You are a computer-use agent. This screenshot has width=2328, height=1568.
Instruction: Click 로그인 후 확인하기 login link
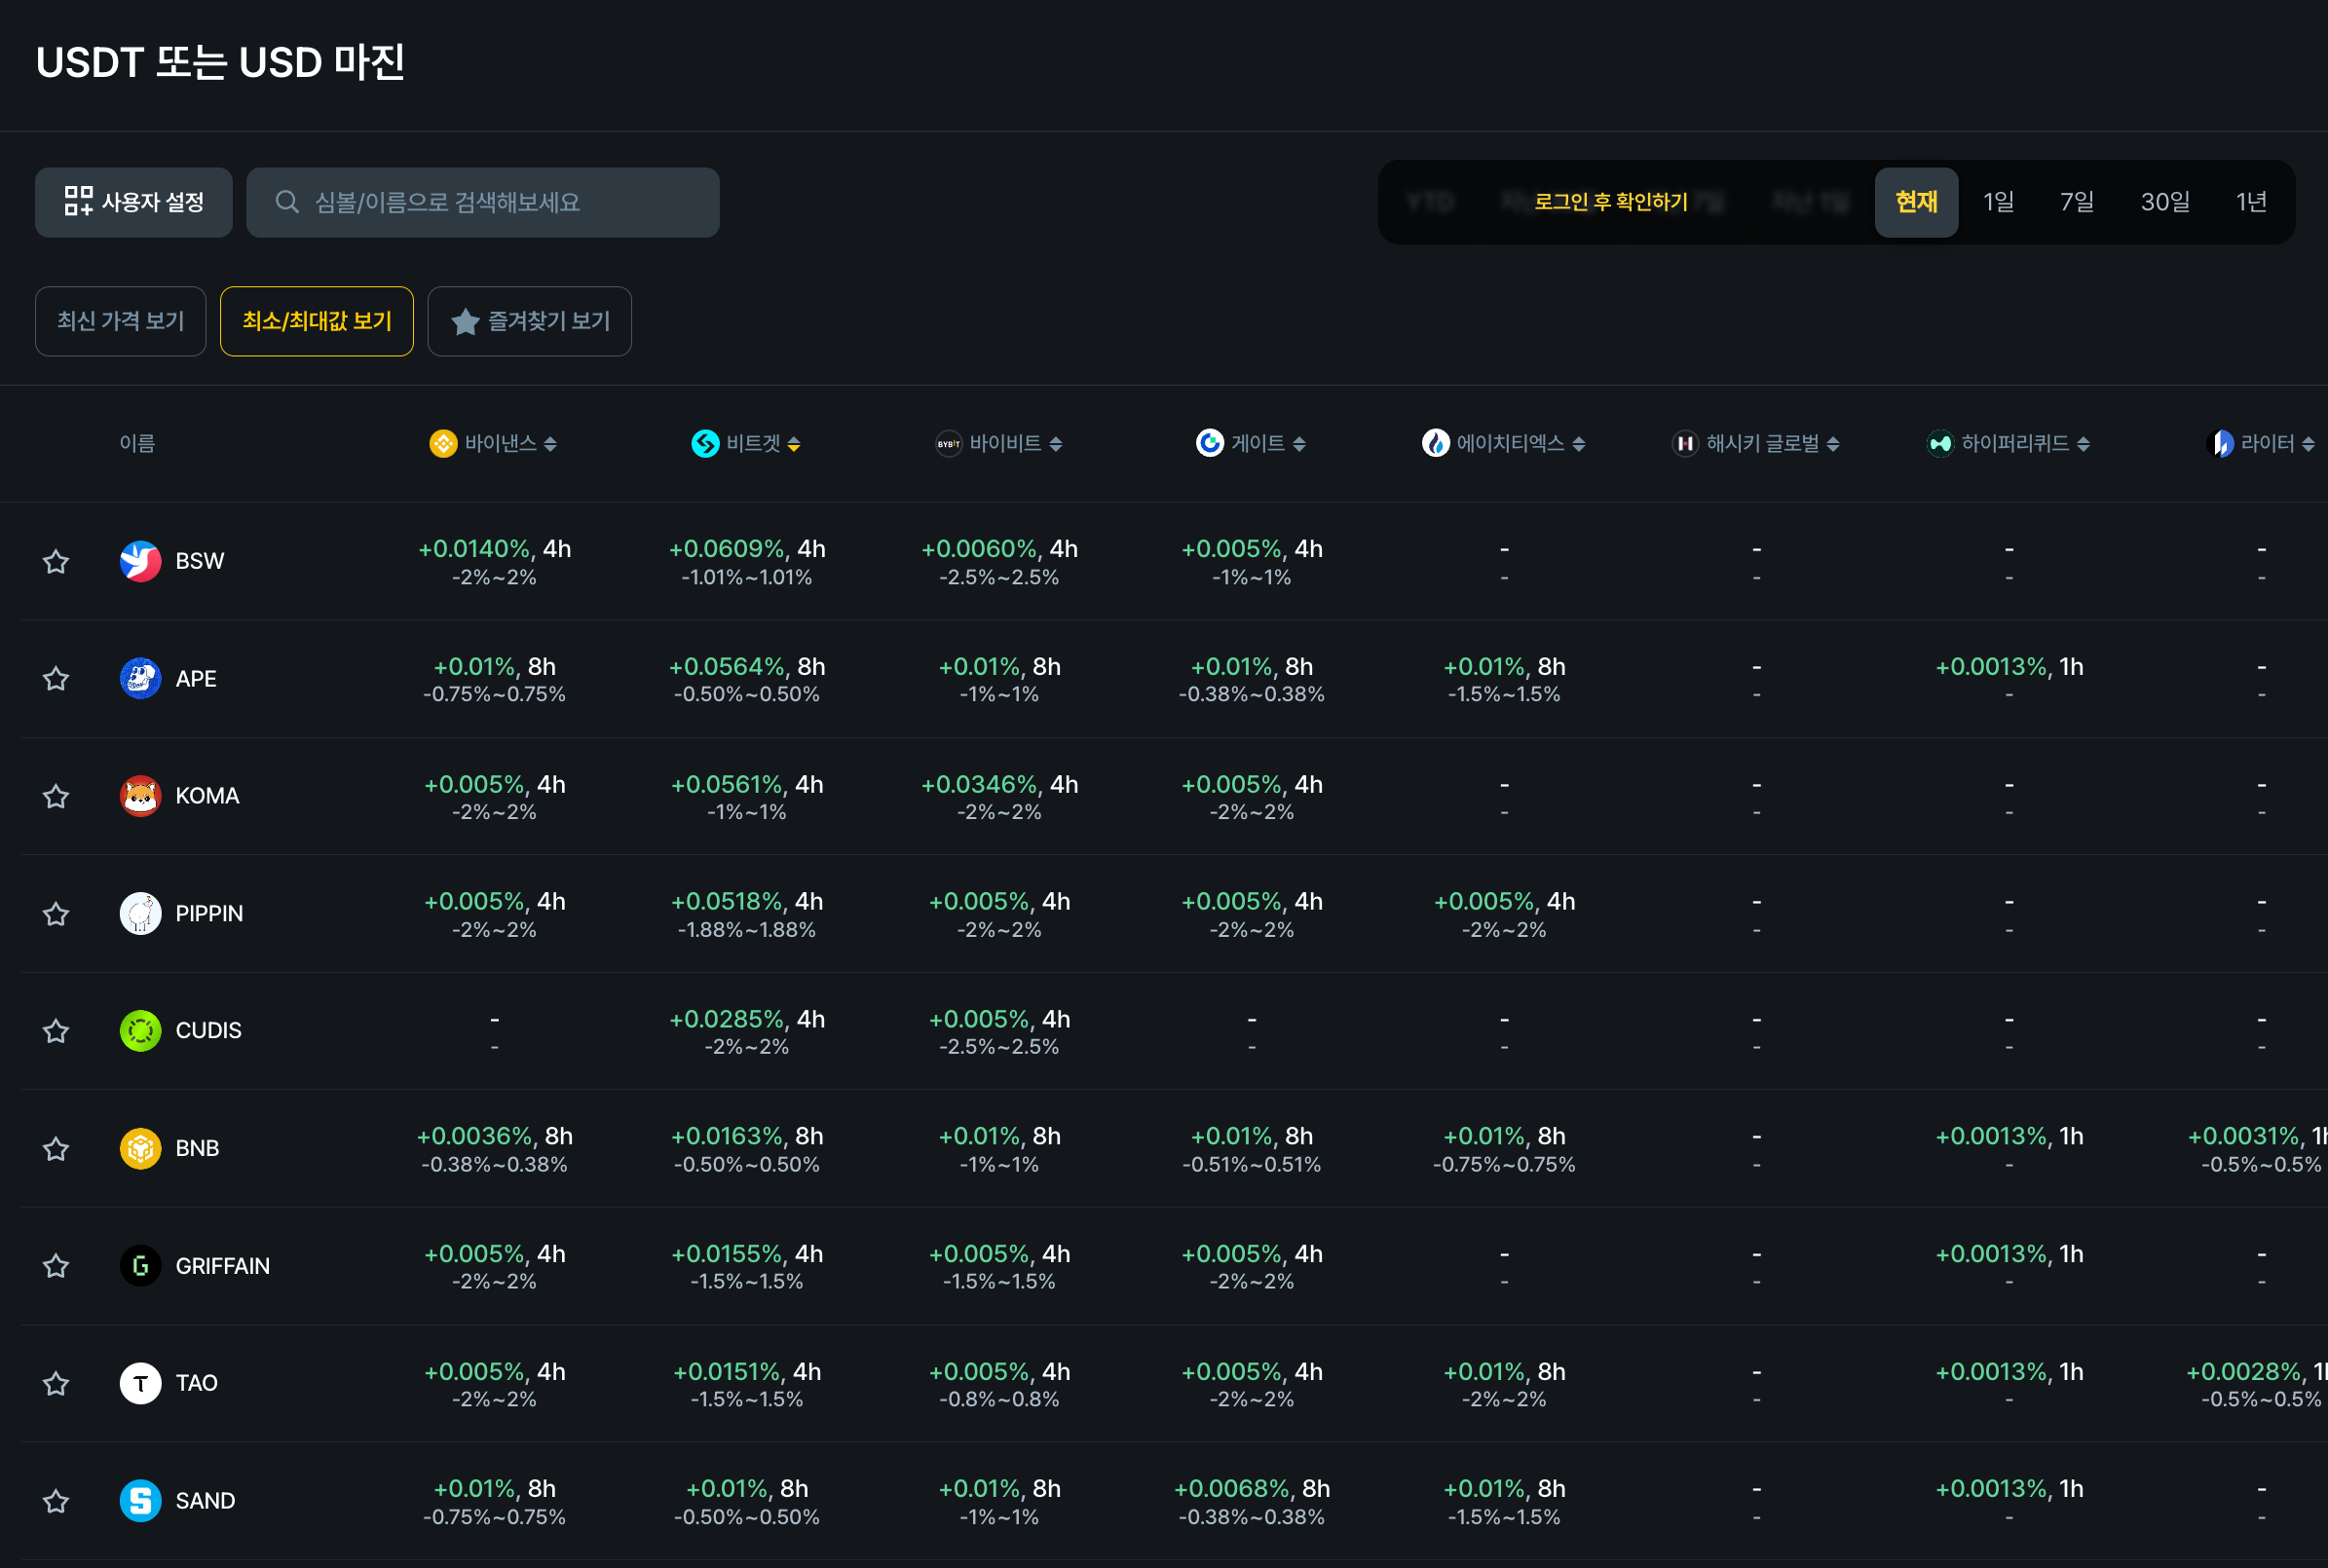coord(1610,202)
